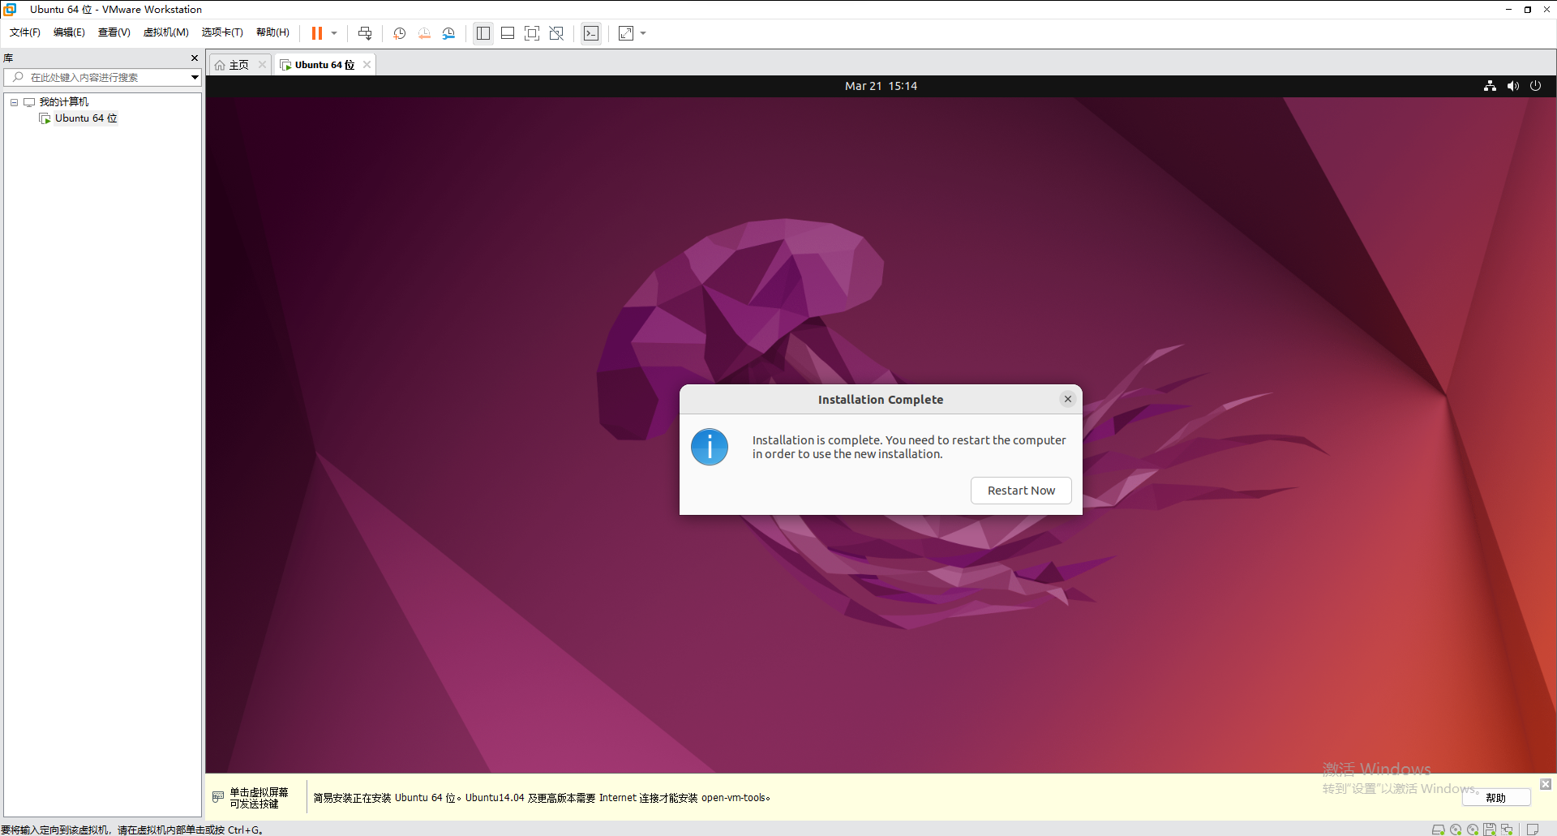Click the hard disk status bar icon
The width and height of the screenshot is (1557, 836).
1438,830
